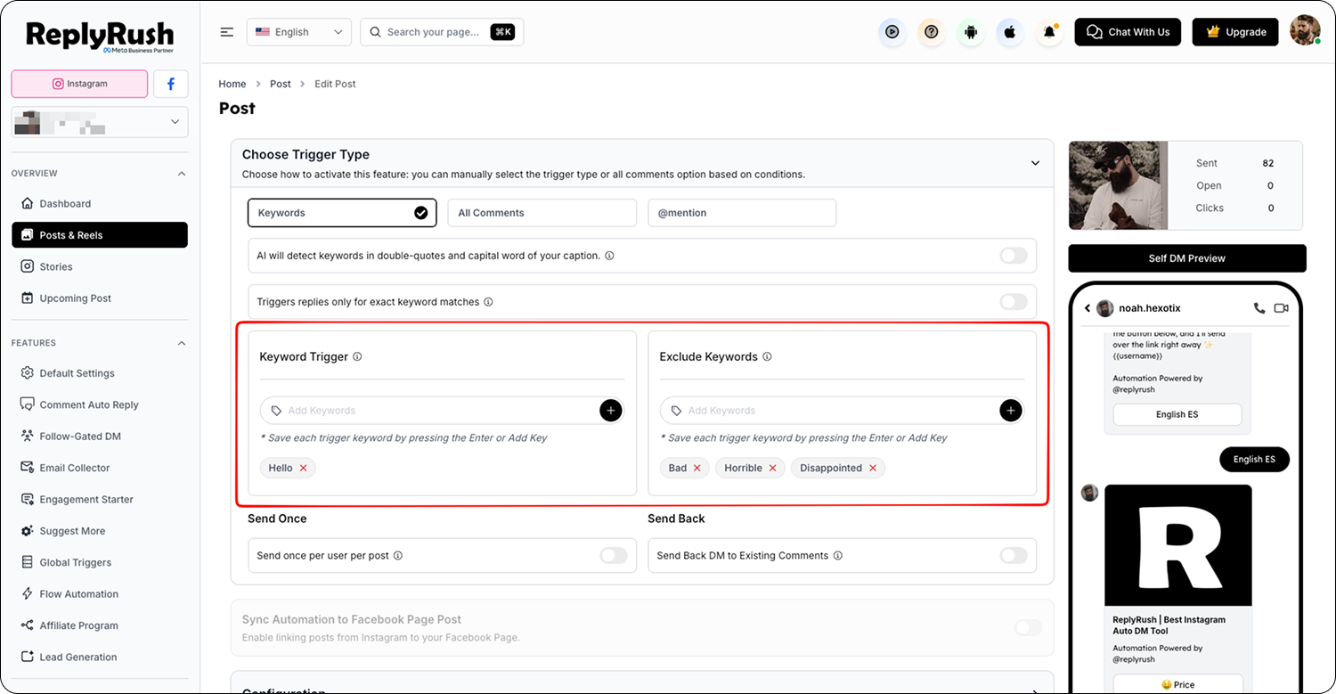
Task: Open the Apple app icon
Action: coord(1010,32)
